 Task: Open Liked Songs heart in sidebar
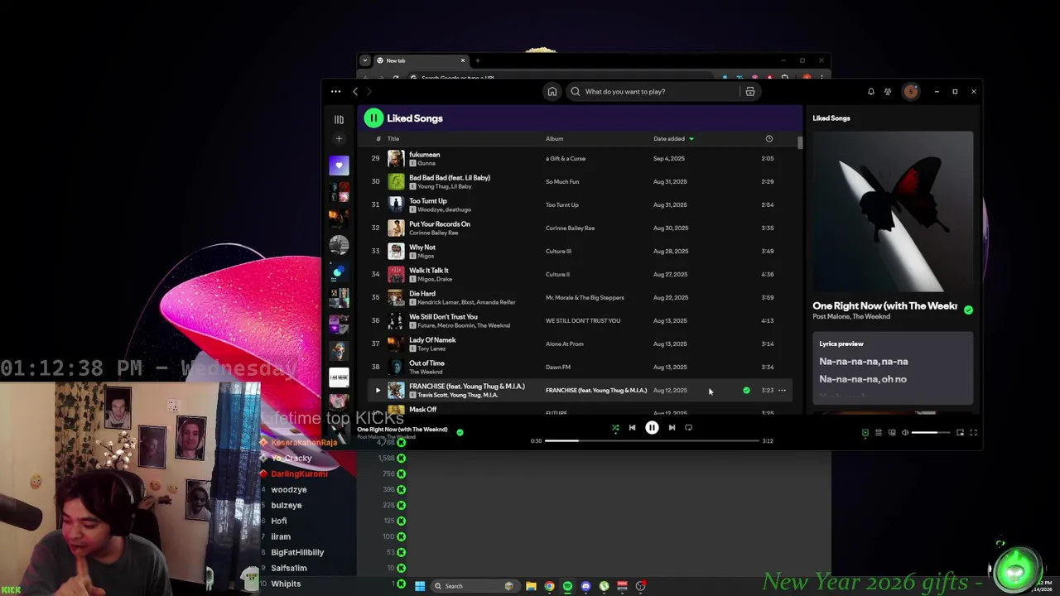pos(339,166)
